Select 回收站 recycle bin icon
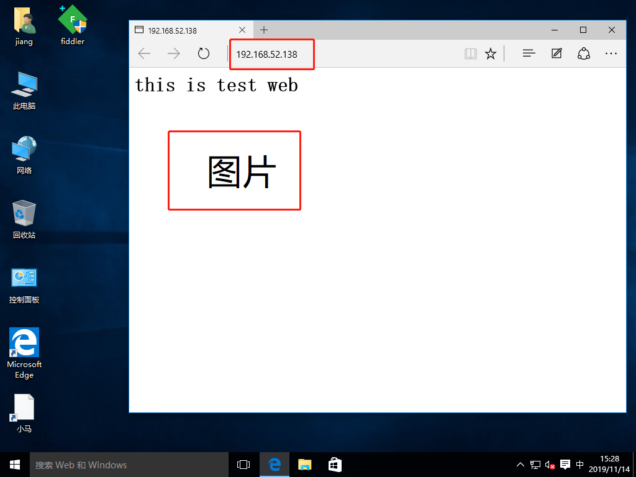Viewport: 636px width, 477px height. coord(24,219)
